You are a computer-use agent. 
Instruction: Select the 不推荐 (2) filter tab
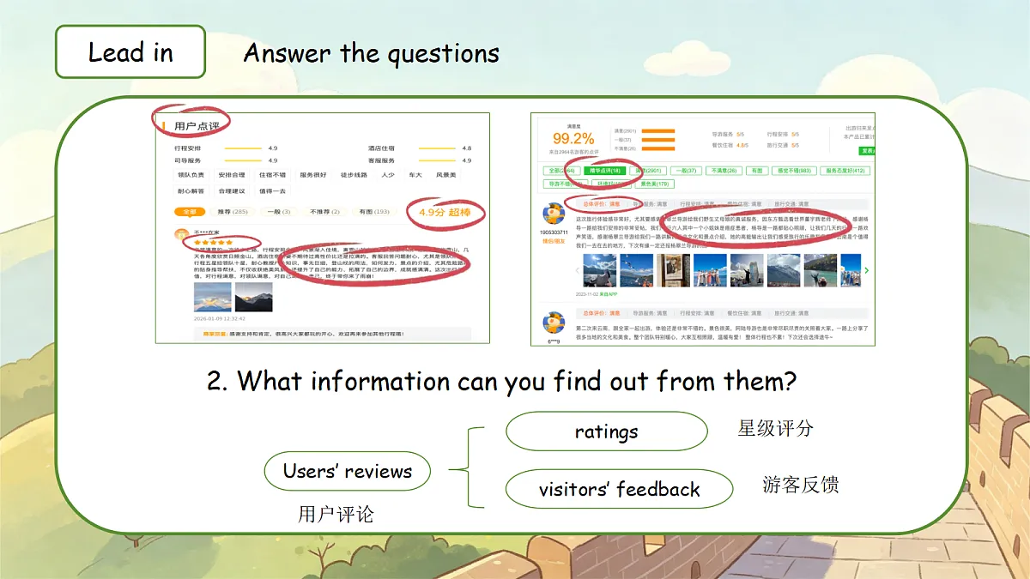[x=325, y=212]
